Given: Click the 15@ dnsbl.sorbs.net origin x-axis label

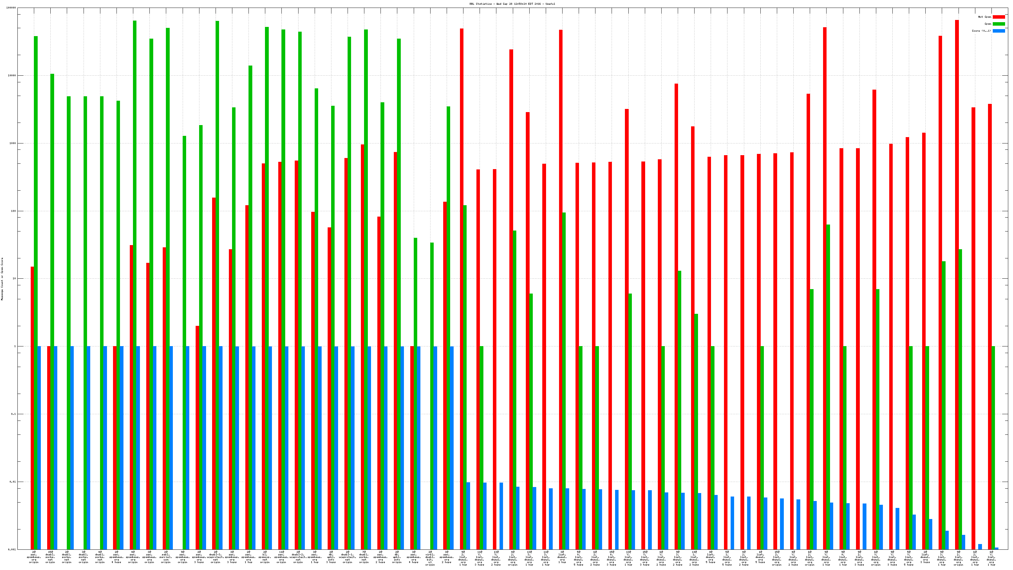Looking at the screenshot, I should [x=50, y=557].
